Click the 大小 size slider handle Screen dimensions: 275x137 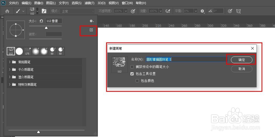[x=46, y=28]
